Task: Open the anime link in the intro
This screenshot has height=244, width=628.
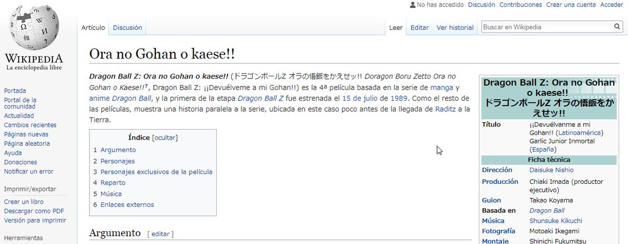Action: (99, 98)
